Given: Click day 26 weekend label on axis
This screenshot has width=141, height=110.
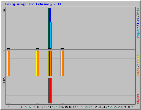Looking at the screenshot, I should 112,107.
